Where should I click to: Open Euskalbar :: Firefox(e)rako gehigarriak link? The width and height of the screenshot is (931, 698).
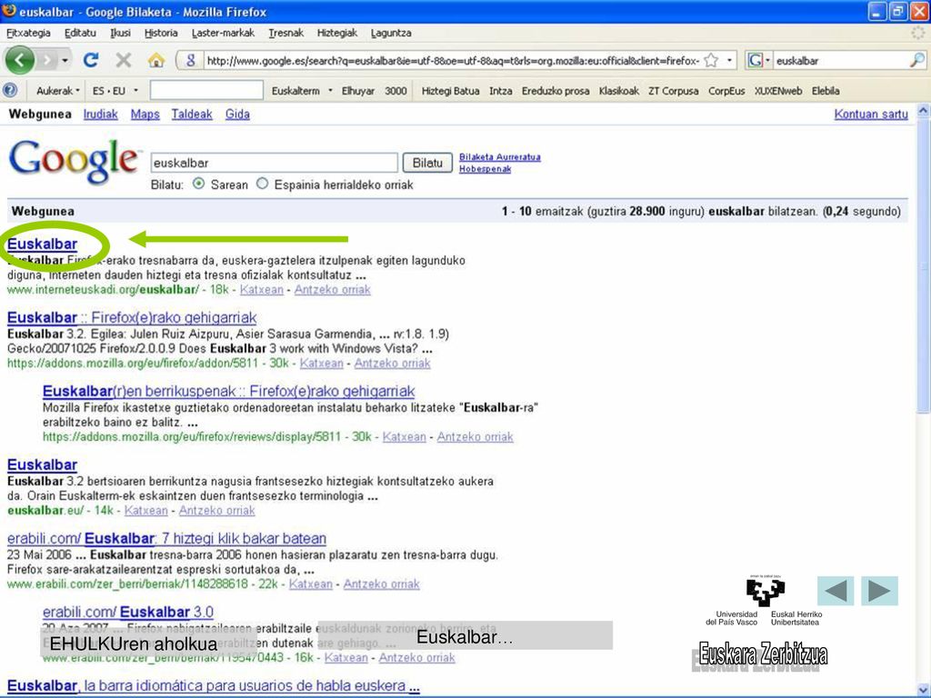tap(132, 317)
